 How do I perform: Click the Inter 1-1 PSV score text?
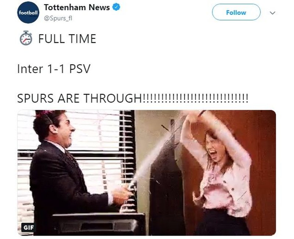54,69
